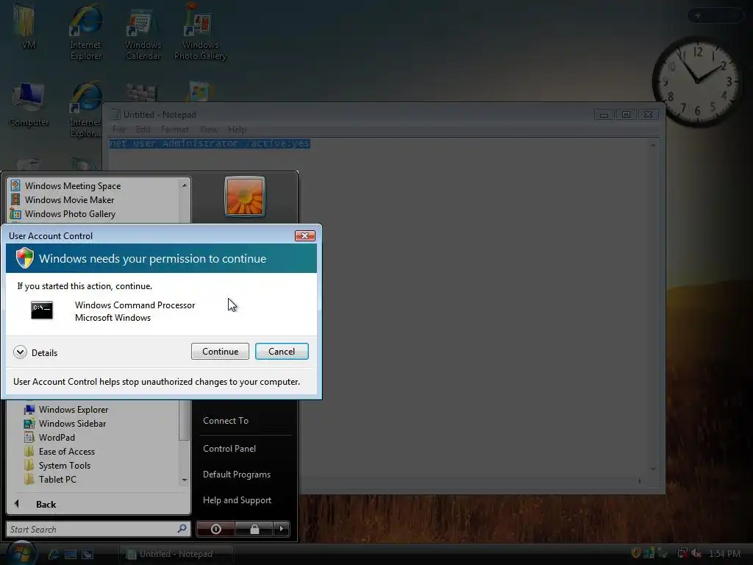Click the Windows Explorer icon
This screenshot has width=753, height=565.
click(29, 409)
